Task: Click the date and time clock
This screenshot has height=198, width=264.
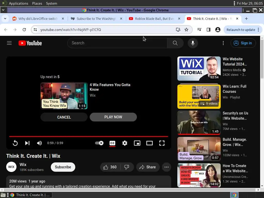Action: pos(250,3)
